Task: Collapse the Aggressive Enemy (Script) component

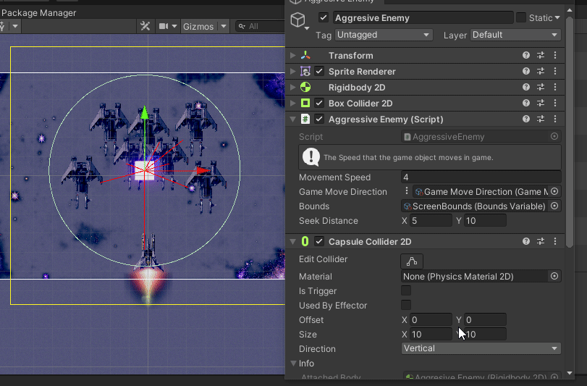Action: point(292,119)
